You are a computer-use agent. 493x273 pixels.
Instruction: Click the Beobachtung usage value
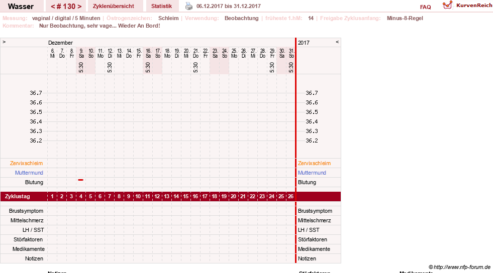click(x=241, y=18)
